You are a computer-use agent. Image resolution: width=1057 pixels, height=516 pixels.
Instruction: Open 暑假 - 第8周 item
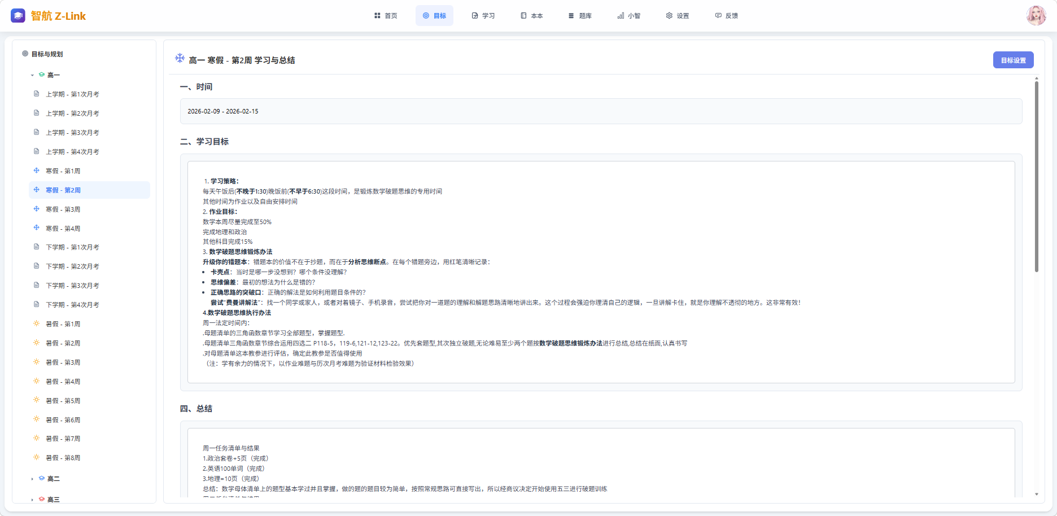(89, 458)
